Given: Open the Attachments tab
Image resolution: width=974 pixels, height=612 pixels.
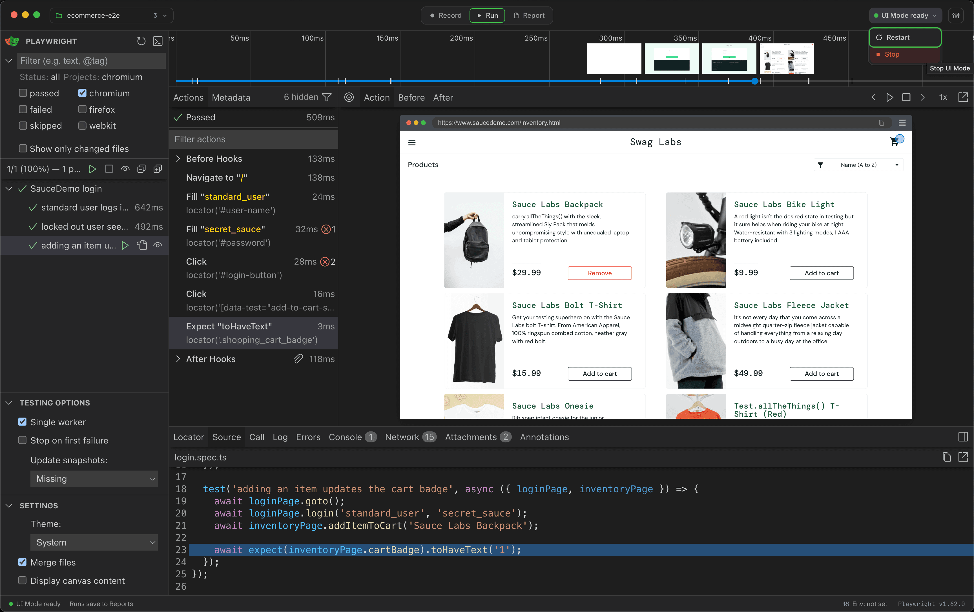Looking at the screenshot, I should click(478, 437).
